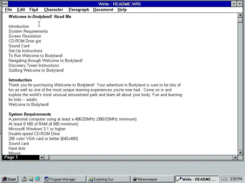Click the '486/25MHz' requirement line
This screenshot has width=245, height=183.
click(x=73, y=119)
